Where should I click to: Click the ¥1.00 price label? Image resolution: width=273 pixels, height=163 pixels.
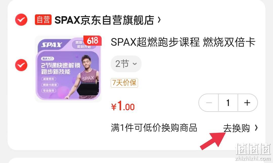point(123,106)
